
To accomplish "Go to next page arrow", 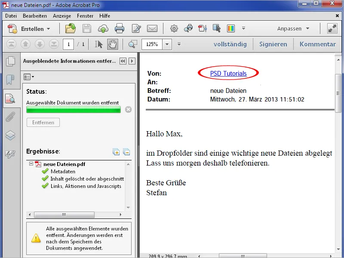I will (40, 44).
